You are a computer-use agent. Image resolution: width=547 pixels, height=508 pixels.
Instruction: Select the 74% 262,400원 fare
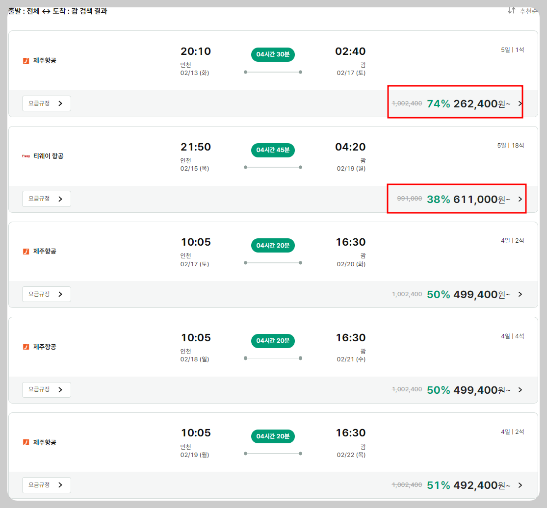[469, 103]
